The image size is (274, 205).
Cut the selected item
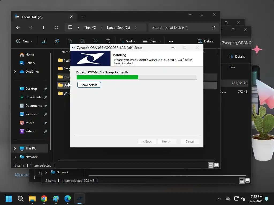[44, 41]
